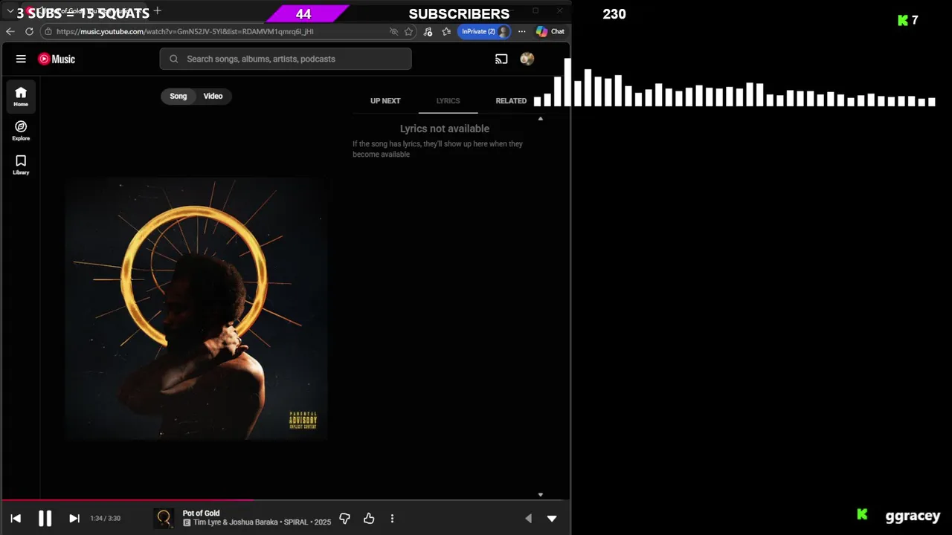Click the 1:34 / 3:30 time display
This screenshot has width=952, height=535.
click(x=105, y=519)
